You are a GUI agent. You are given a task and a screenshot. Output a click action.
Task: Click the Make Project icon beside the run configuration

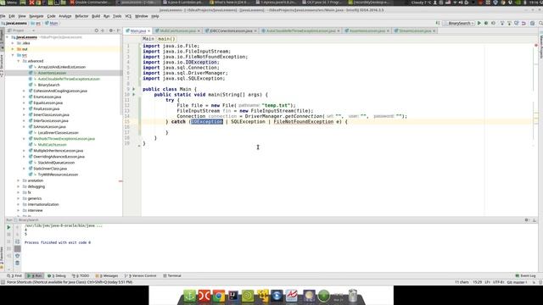coord(438,23)
